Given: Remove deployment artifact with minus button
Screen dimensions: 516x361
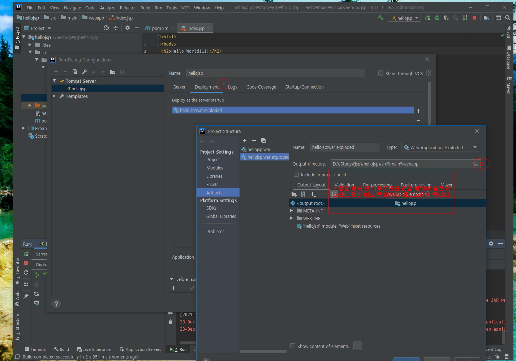Looking at the screenshot, I should point(418,120).
